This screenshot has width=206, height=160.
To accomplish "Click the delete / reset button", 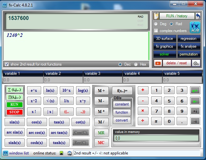I will 177,63.
